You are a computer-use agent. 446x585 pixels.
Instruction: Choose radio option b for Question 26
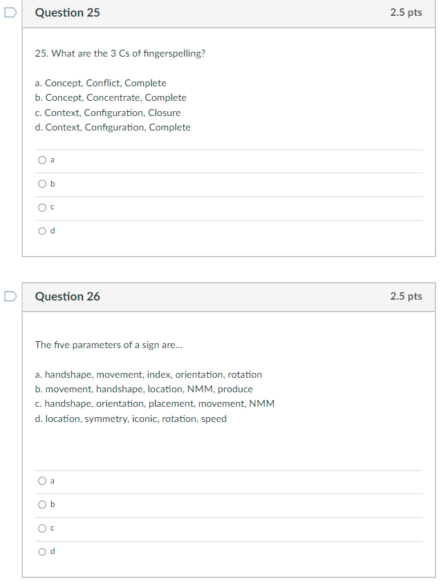click(x=42, y=504)
